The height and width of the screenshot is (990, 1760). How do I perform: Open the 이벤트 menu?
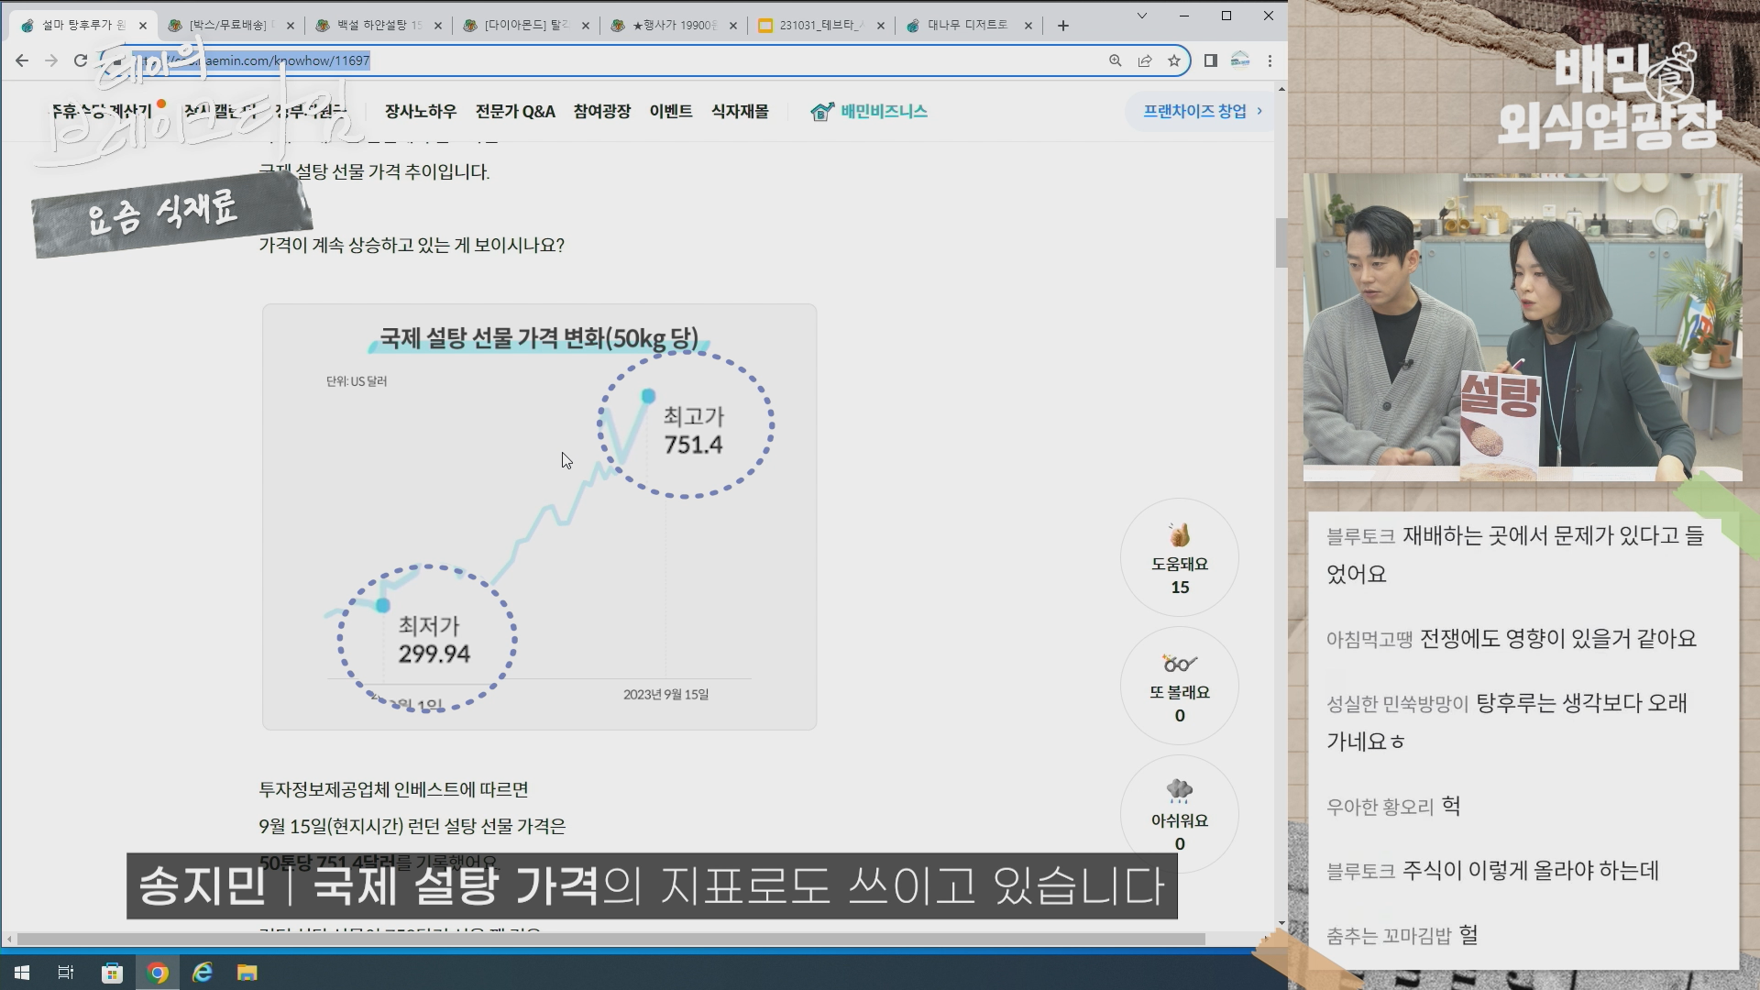tap(671, 111)
